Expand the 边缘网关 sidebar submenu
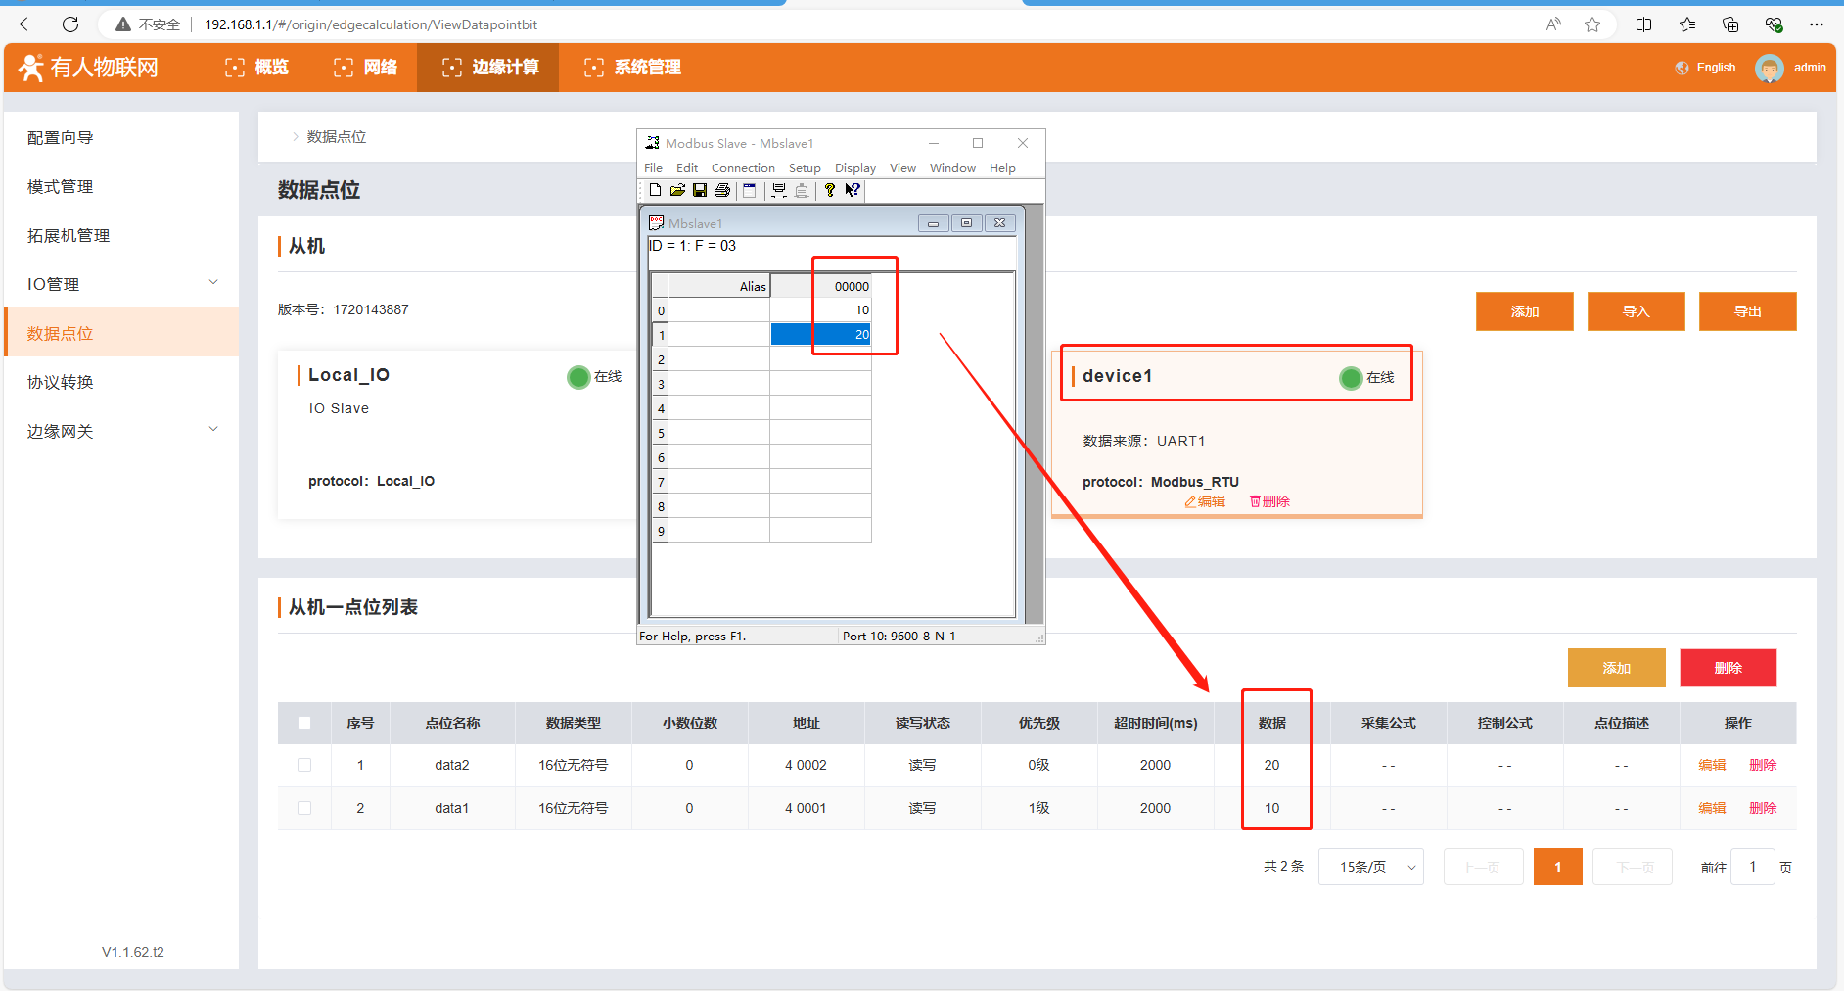 click(213, 431)
